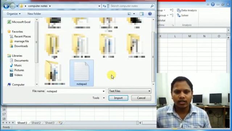Switch to Sheet1 tab
This screenshot has width=232, height=131.
tap(22, 123)
